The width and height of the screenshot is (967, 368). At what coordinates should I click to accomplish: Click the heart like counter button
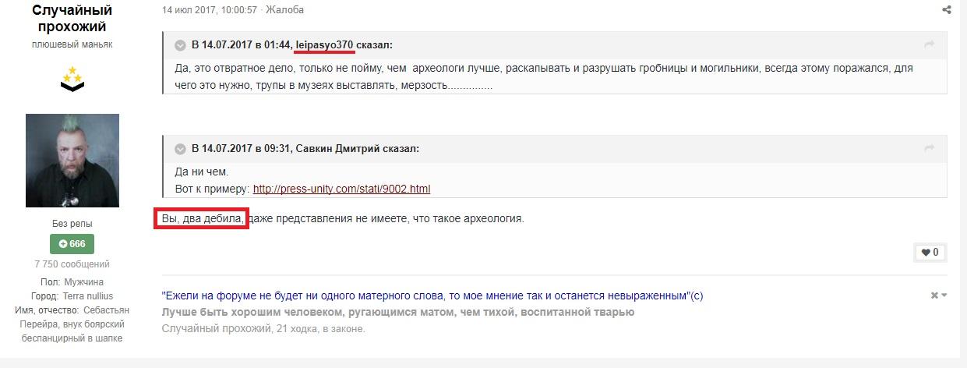pos(930,253)
